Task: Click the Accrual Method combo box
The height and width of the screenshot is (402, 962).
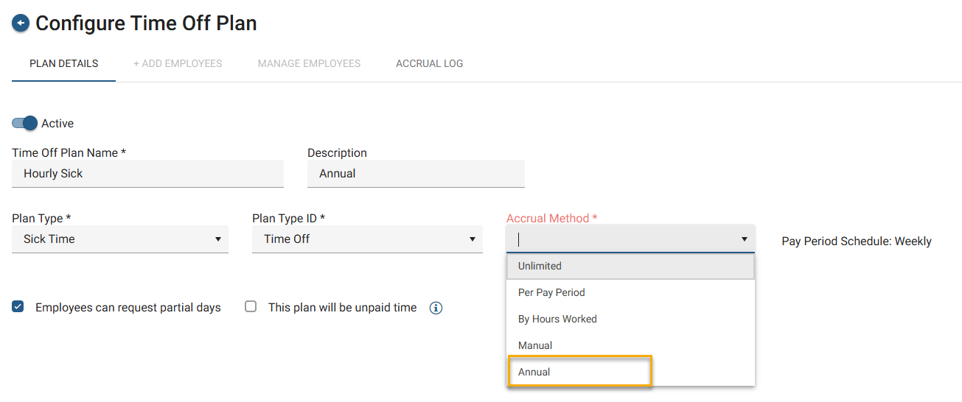Action: [630, 239]
